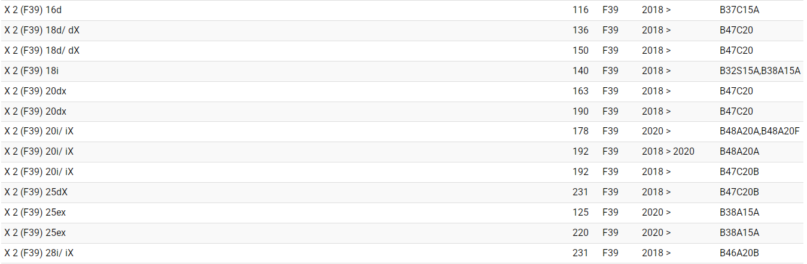
Task: Select the B32S15A,B38A15A engine code cell
Action: pos(760,71)
